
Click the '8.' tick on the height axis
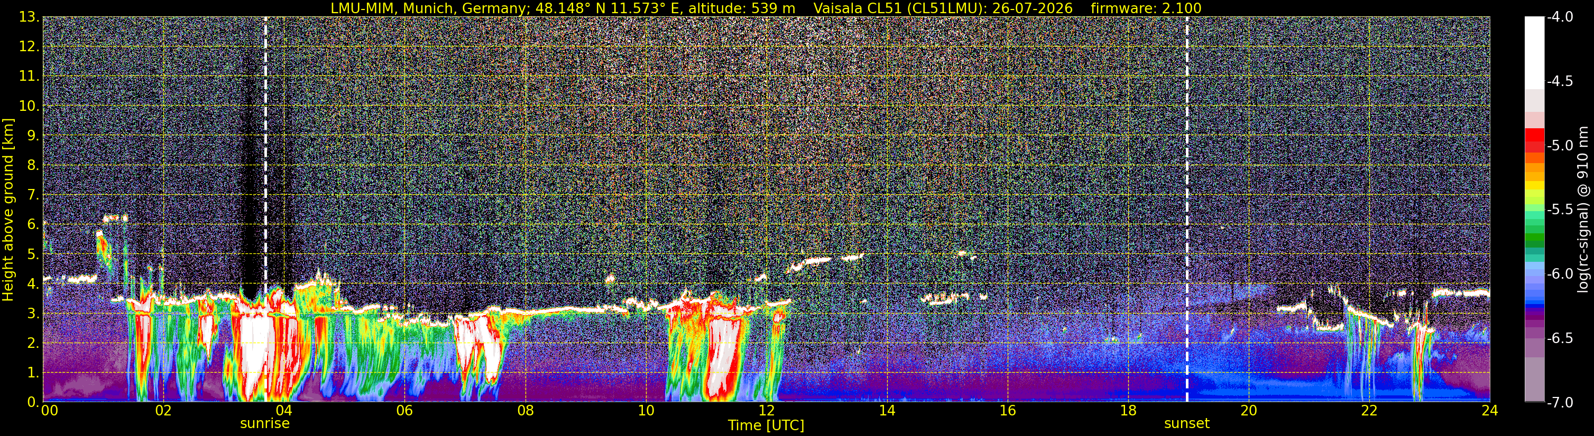point(33,166)
